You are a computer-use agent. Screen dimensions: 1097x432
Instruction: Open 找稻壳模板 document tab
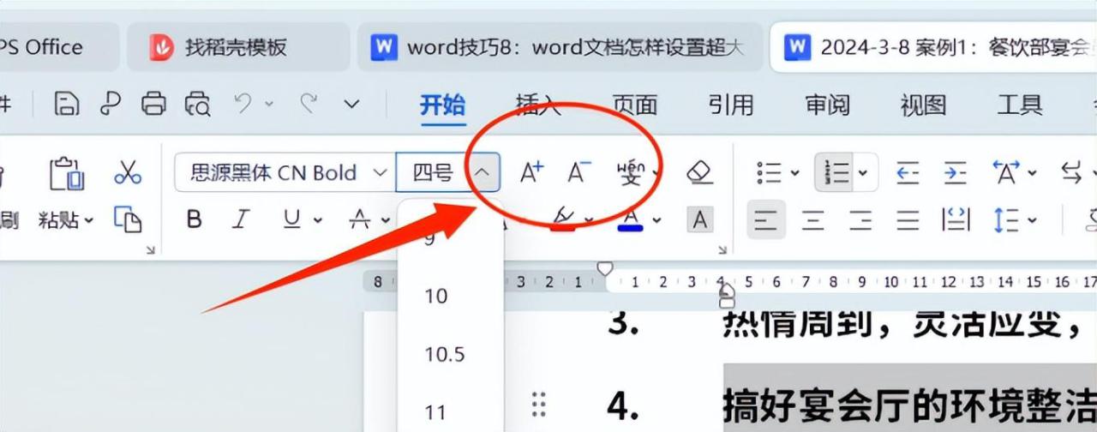(237, 47)
